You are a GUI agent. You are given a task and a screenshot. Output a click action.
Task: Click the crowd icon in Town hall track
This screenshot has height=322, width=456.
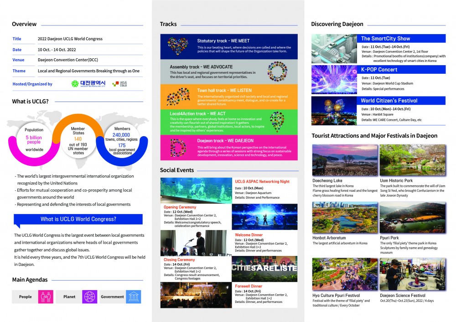(x=178, y=97)
